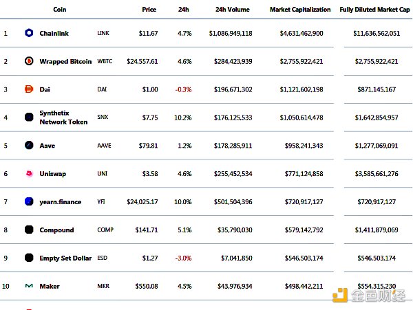Sort by 24h change column header
The image size is (413, 310).
pyautogui.click(x=184, y=10)
